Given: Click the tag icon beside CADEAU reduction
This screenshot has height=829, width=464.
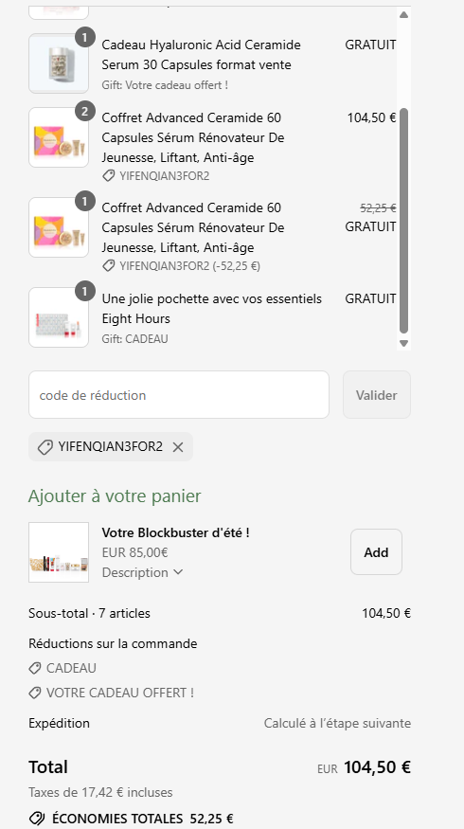Looking at the screenshot, I should coord(35,668).
